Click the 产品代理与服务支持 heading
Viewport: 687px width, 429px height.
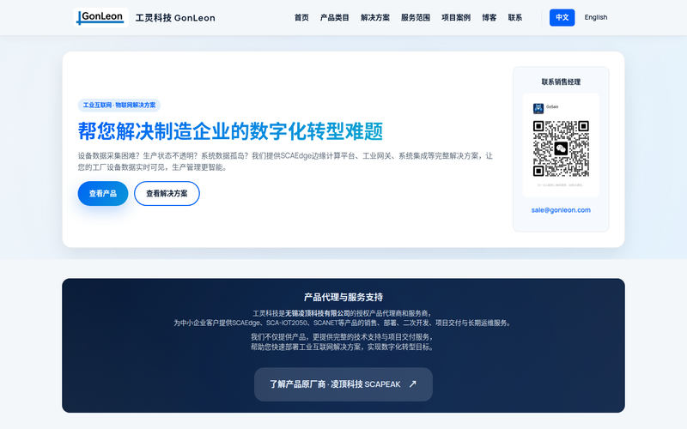point(343,297)
